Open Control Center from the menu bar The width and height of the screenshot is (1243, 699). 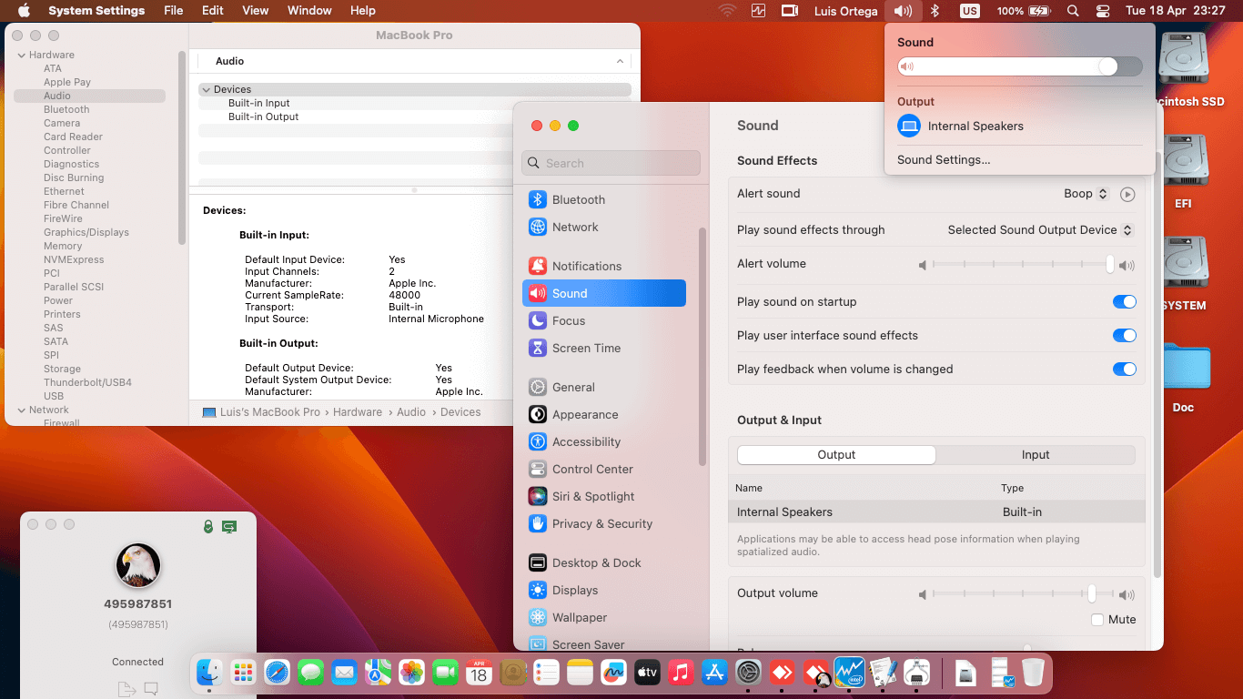pos(1103,11)
